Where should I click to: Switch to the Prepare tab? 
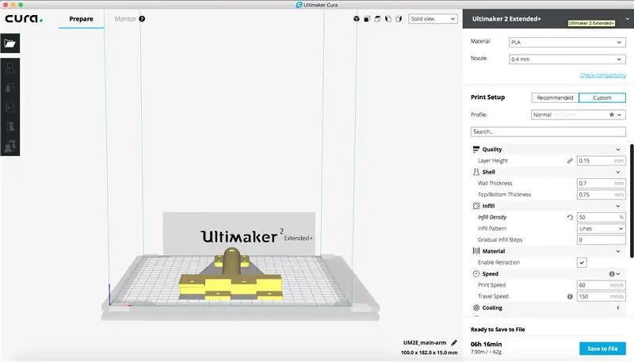pyautogui.click(x=81, y=18)
